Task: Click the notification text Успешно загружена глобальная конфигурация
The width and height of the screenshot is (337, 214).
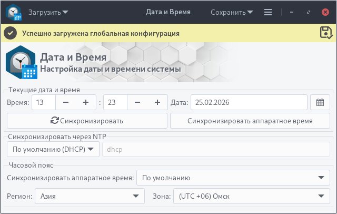Action: tap(101, 34)
